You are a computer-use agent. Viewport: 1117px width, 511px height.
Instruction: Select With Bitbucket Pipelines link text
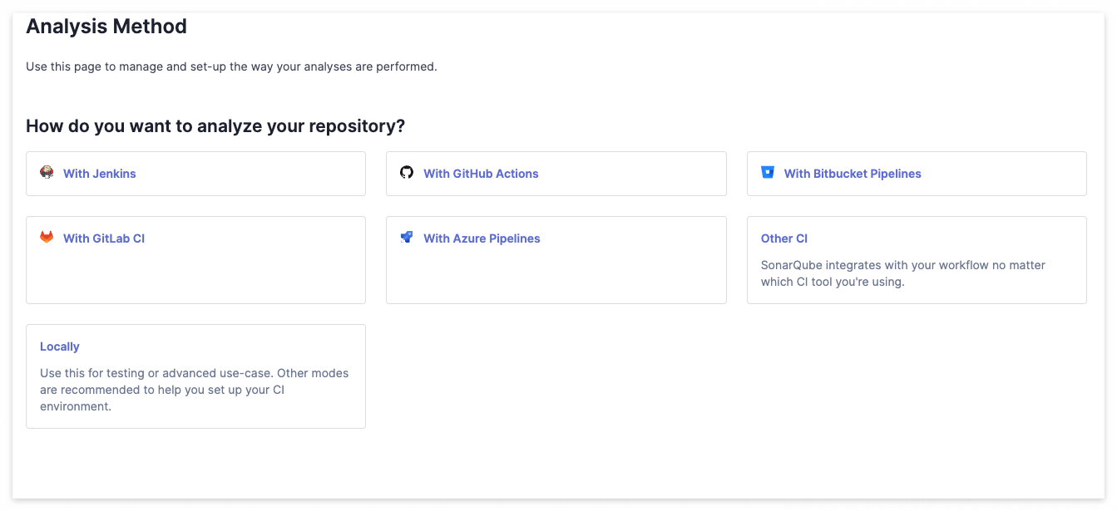click(x=853, y=174)
